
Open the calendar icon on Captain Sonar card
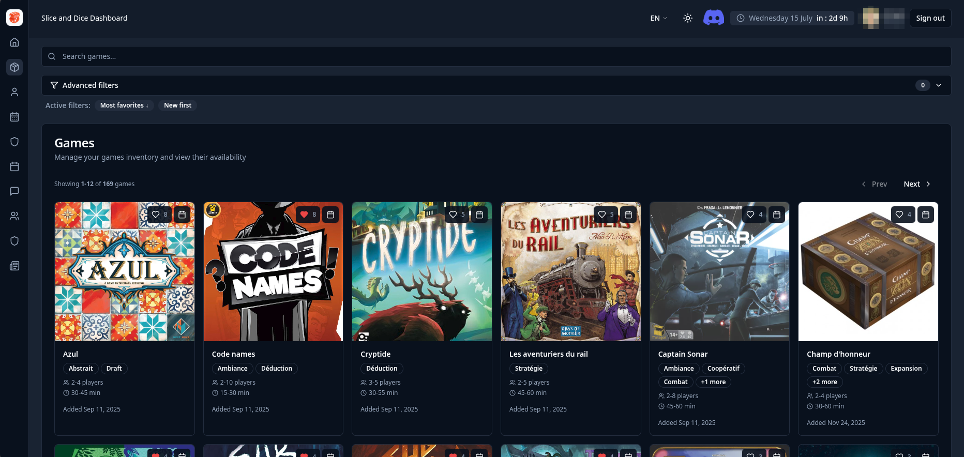(777, 215)
